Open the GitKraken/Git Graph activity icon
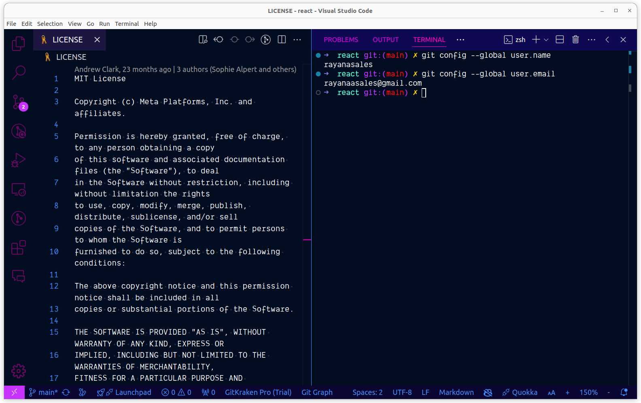Screen dimensions: 641x403 tap(18, 218)
